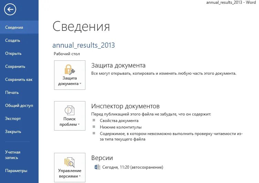Open Общий доступ in the sidebar
259x183 pixels.
click(19, 106)
